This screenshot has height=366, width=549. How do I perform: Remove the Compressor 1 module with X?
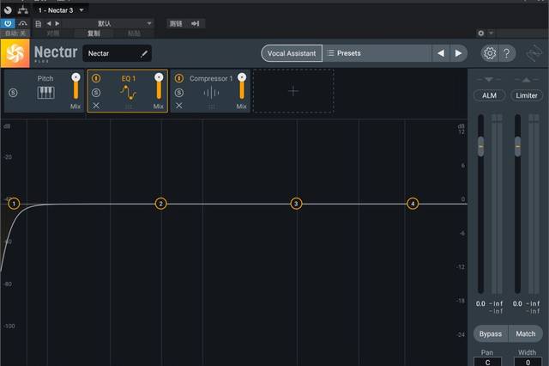pos(179,106)
